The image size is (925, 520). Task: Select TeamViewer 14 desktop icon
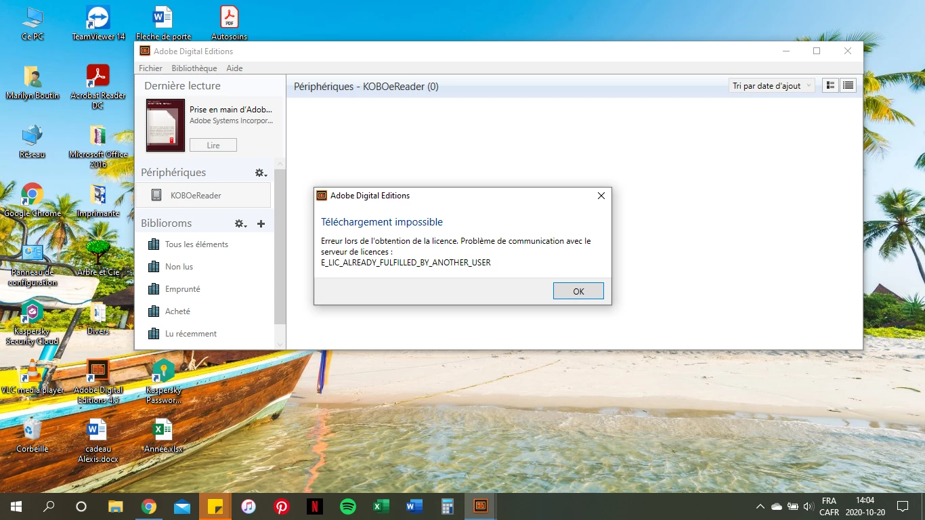[98, 23]
